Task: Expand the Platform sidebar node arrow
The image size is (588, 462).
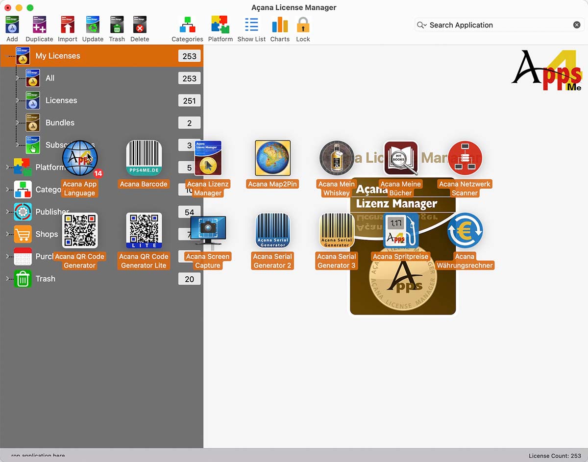Action: 7,167
